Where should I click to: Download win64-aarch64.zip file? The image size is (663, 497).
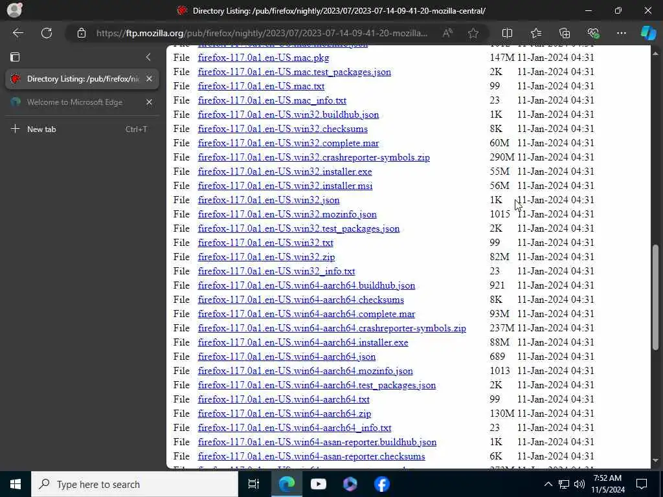pos(285,414)
